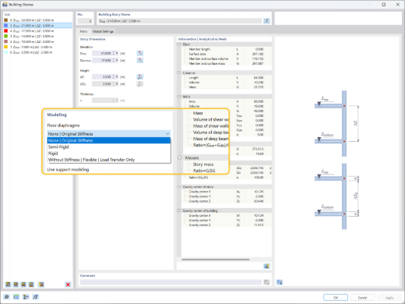Confirm with the OK button
This screenshot has height=304, width=405.
pos(336,298)
